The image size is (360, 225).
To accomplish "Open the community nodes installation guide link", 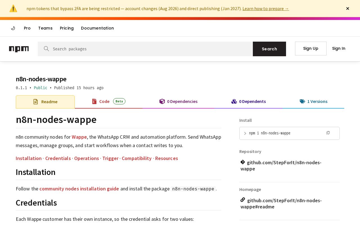I will point(79,189).
